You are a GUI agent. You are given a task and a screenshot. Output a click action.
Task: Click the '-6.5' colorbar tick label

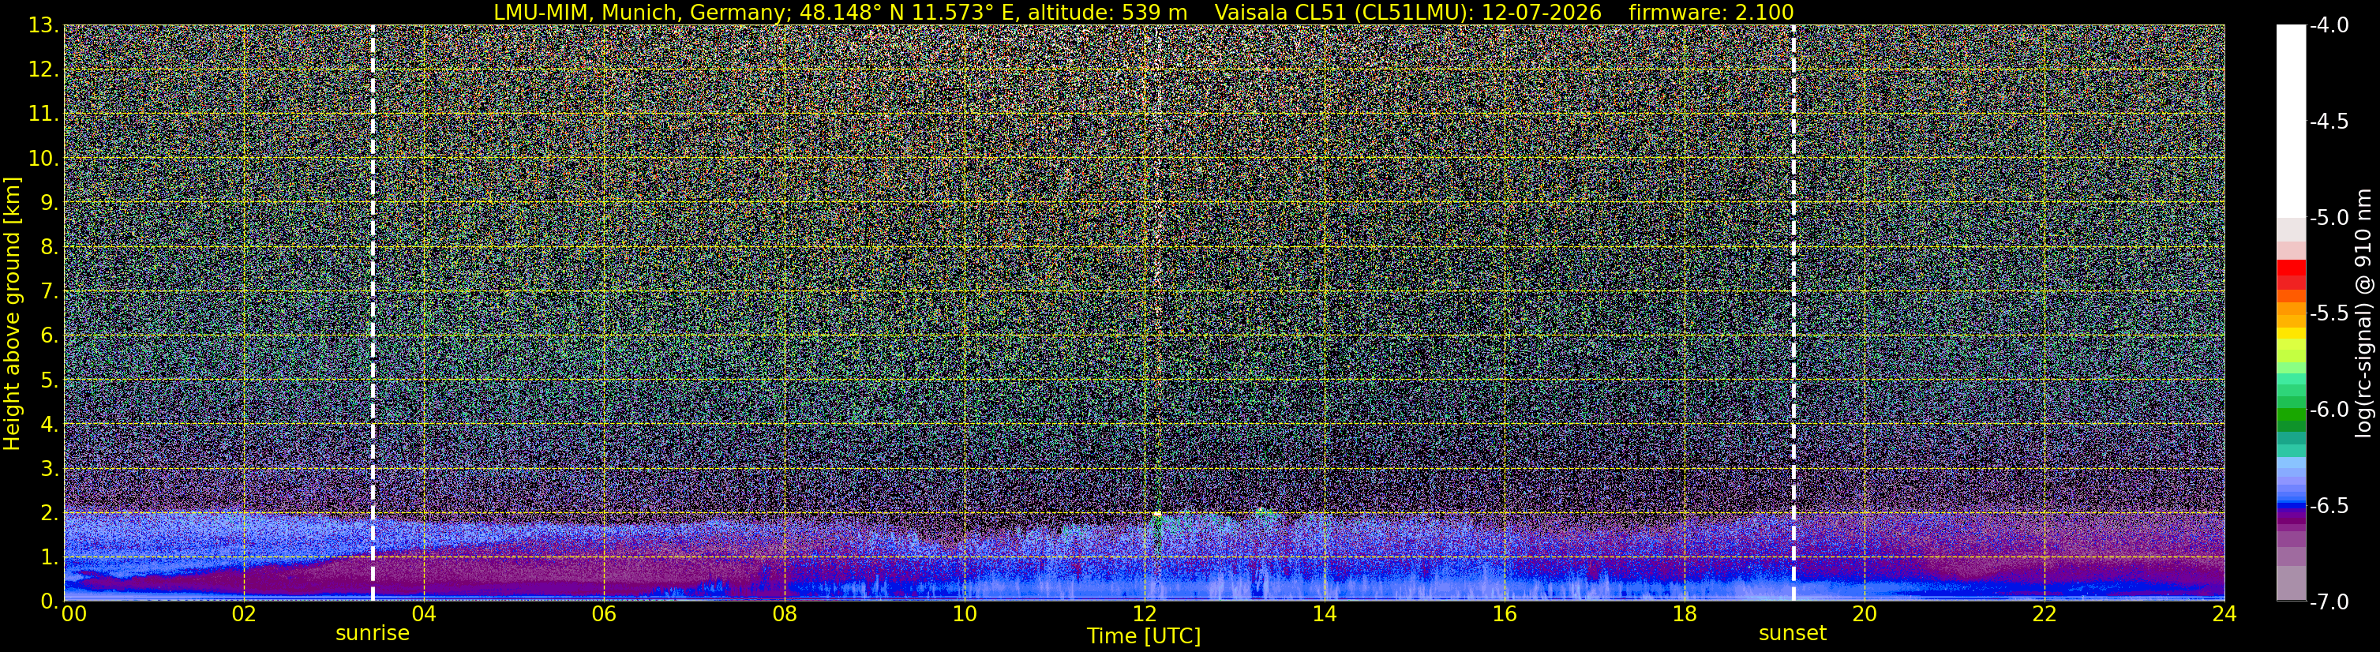(x=2329, y=505)
